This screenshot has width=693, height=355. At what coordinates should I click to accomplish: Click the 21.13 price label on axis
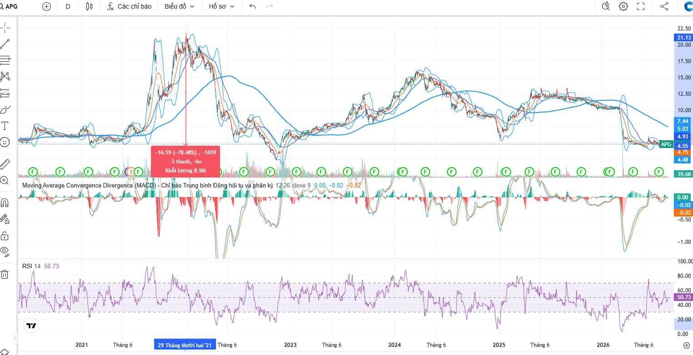pos(683,38)
